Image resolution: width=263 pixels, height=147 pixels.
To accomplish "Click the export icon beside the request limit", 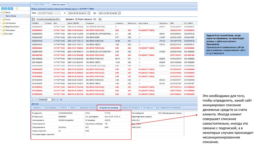I will click(x=100, y=19).
